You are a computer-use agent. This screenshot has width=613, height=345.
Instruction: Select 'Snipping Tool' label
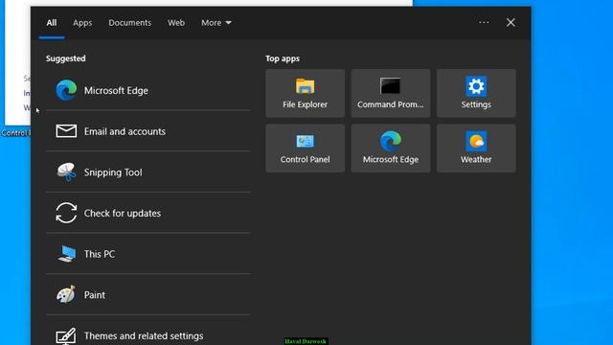tap(113, 172)
